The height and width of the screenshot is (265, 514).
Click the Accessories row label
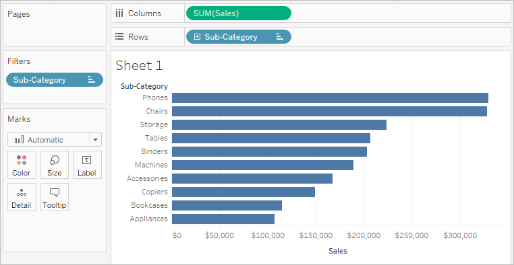(147, 178)
